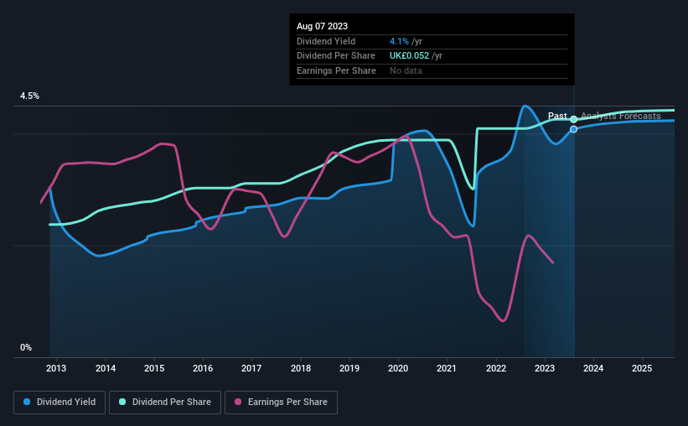This screenshot has width=688, height=426.
Task: Click the Analysts Forecasts label
Action: coord(621,116)
